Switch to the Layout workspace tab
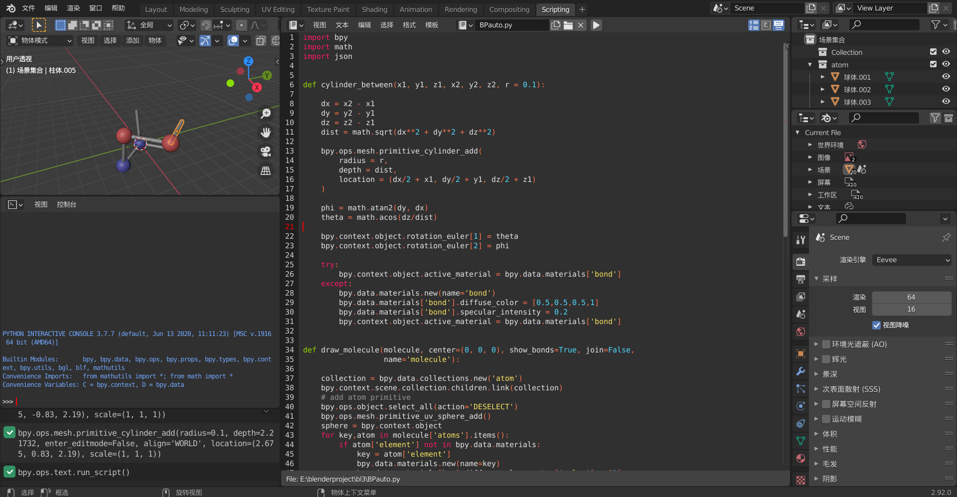This screenshot has height=497, width=957. coord(156,9)
